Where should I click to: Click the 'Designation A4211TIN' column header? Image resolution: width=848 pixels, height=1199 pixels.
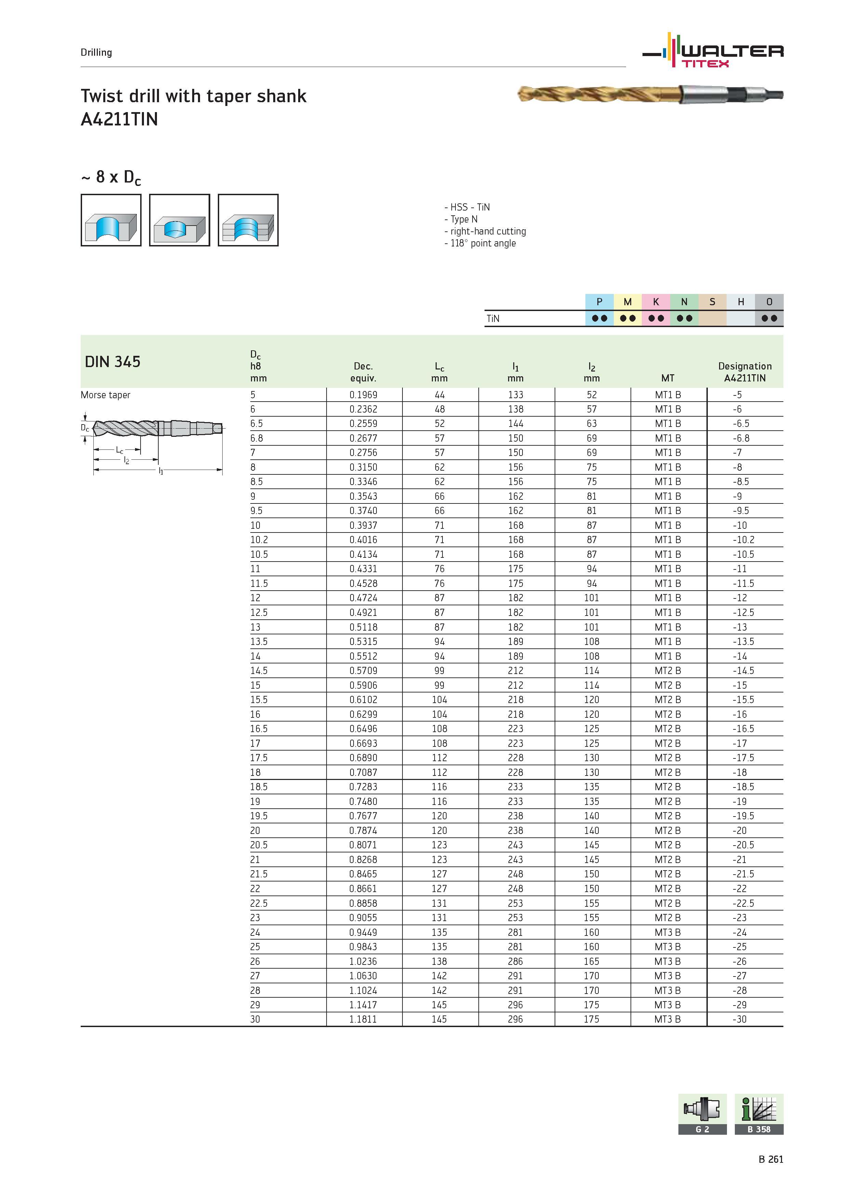point(744,372)
